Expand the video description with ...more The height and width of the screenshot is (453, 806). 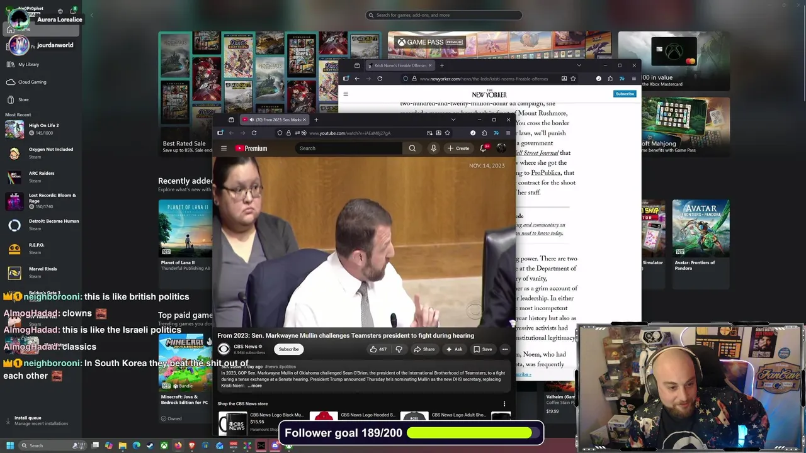[x=254, y=386]
